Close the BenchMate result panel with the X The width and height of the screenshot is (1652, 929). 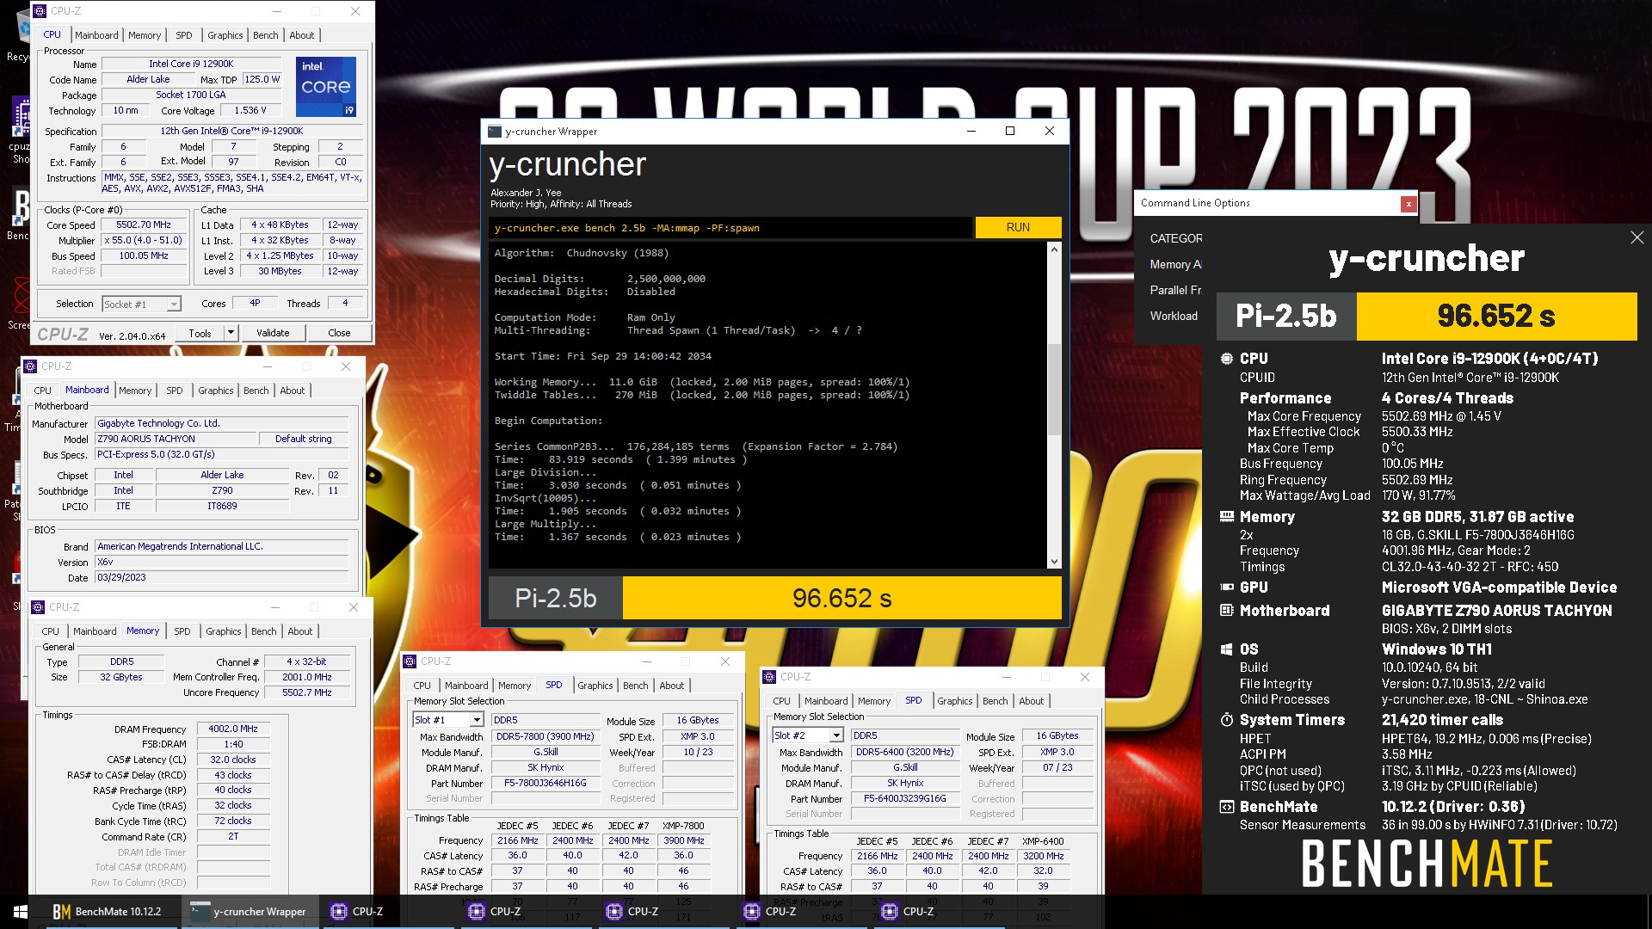point(1637,237)
